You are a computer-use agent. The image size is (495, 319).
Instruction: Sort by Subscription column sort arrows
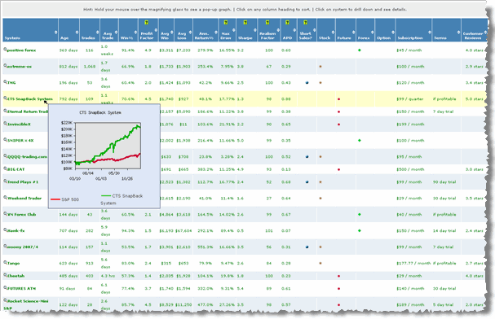coord(429,32)
